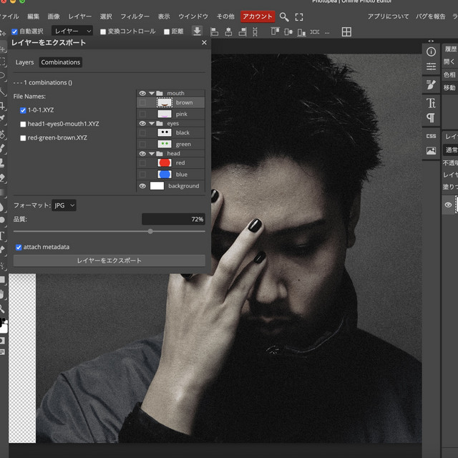Image resolution: width=458 pixels, height=458 pixels.
Task: Click the search magnifier icon in menu bar
Action: (x=284, y=16)
